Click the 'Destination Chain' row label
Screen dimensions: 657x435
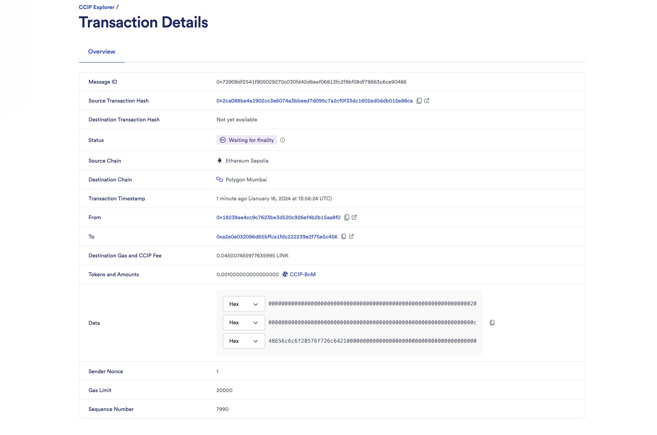coord(110,180)
